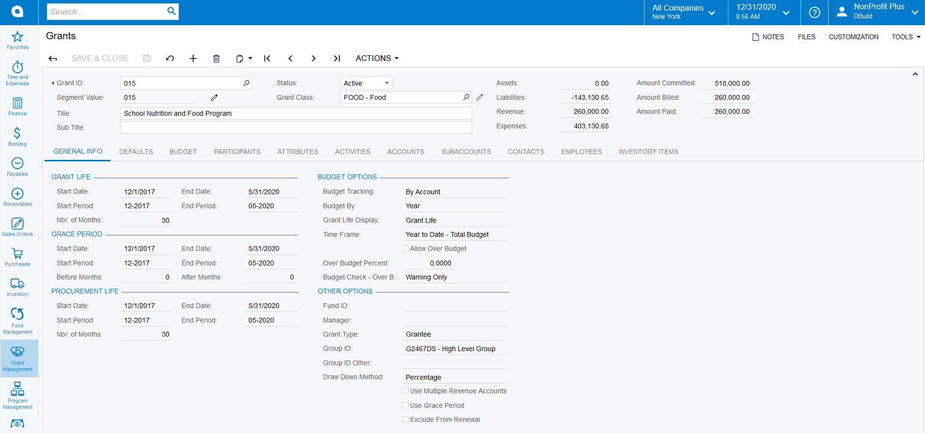Image resolution: width=925 pixels, height=433 pixels.
Task: Go to the next record
Action: (313, 59)
